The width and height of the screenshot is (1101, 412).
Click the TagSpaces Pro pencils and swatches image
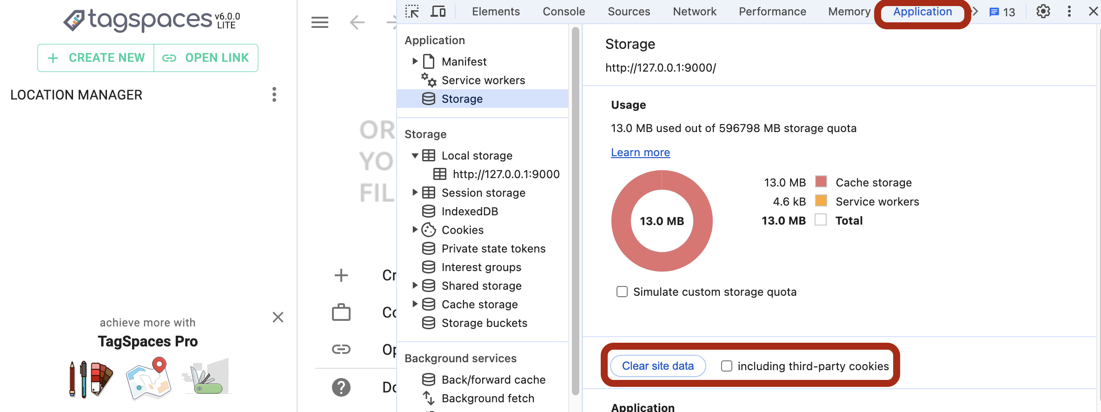pyautogui.click(x=91, y=379)
